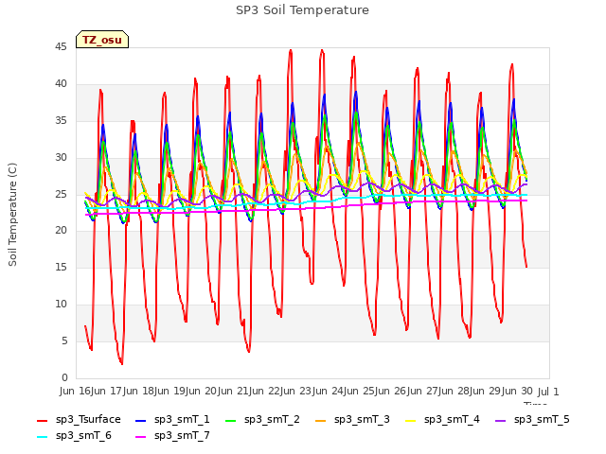
Task: Click the magenta sp3_smT_7 legend swatch
Action: tap(141, 437)
